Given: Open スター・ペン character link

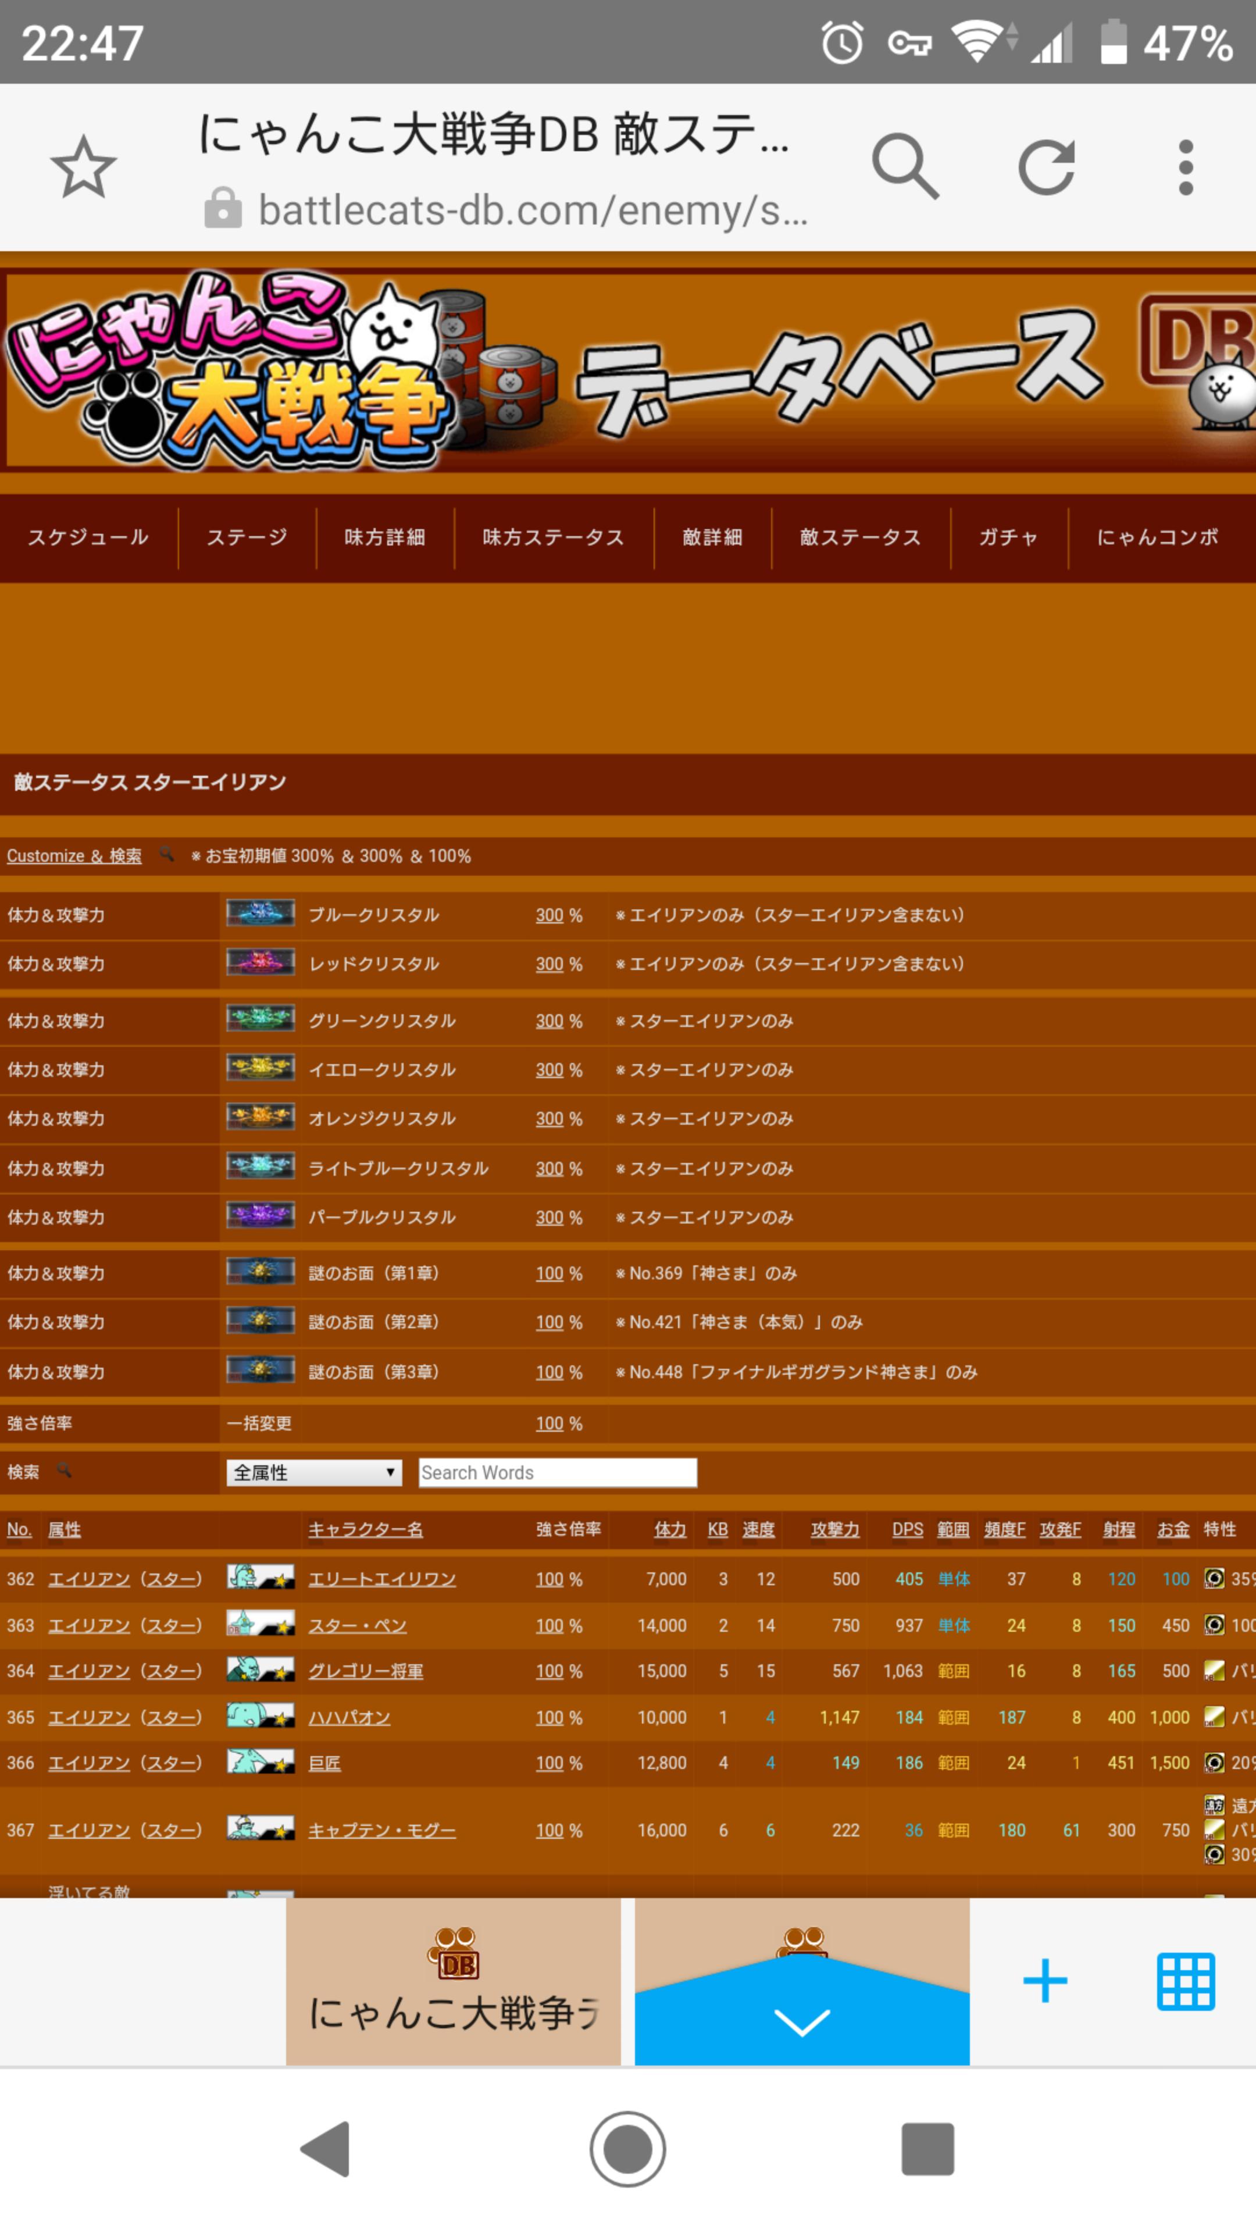Looking at the screenshot, I should tap(357, 1625).
